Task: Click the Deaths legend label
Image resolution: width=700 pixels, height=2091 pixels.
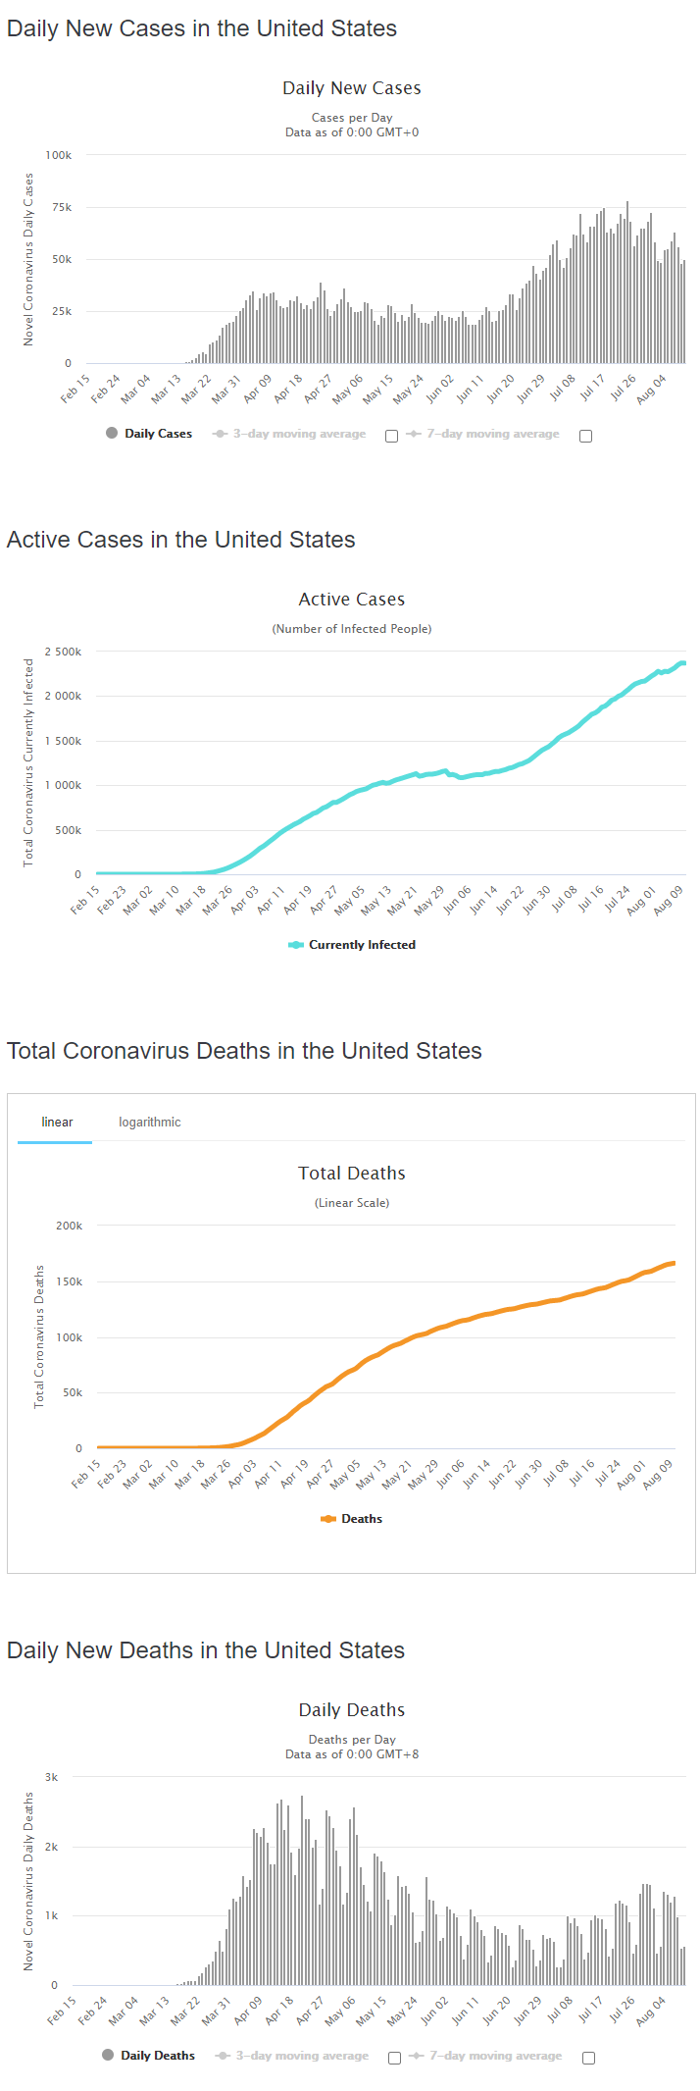Action: click(x=362, y=1519)
